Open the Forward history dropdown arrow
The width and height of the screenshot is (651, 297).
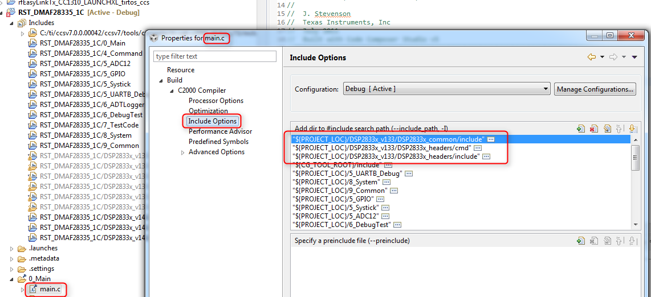pos(624,57)
